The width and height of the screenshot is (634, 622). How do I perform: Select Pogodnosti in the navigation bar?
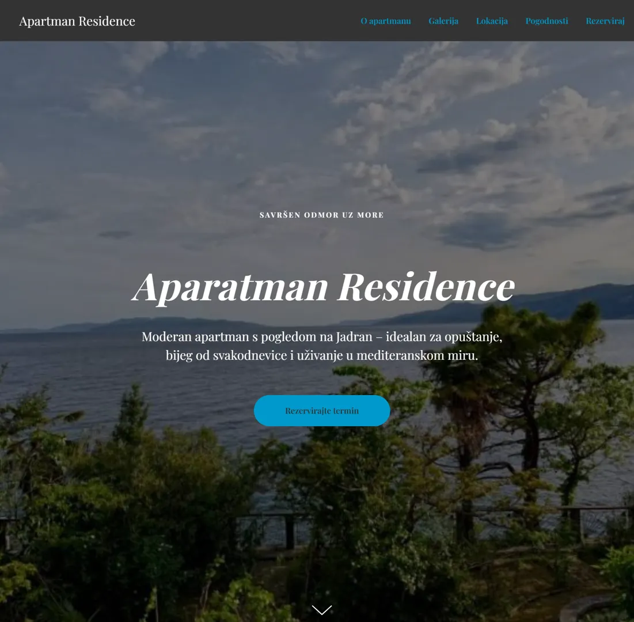click(x=546, y=21)
